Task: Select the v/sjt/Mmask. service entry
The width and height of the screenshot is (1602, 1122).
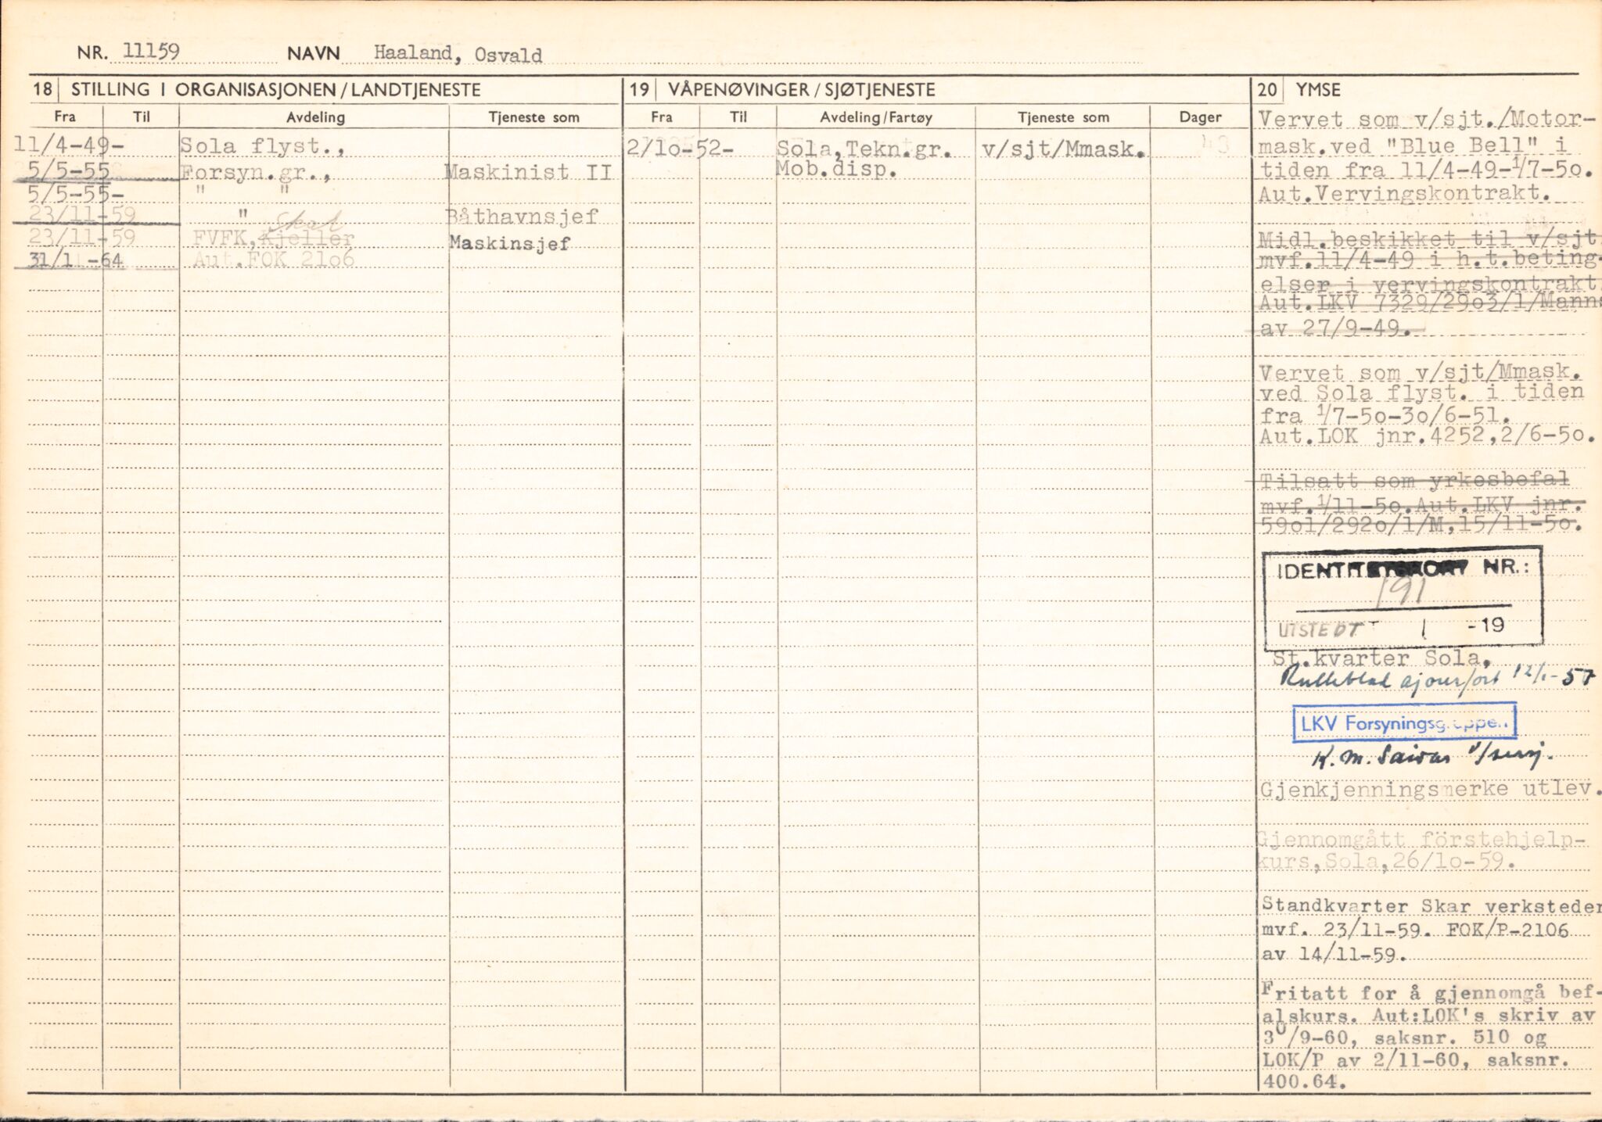Action: [1063, 149]
